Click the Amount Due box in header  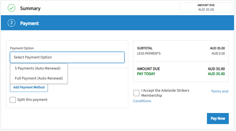coord(206,7)
